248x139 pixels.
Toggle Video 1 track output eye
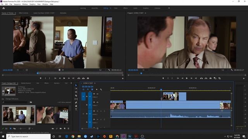(x=97, y=102)
